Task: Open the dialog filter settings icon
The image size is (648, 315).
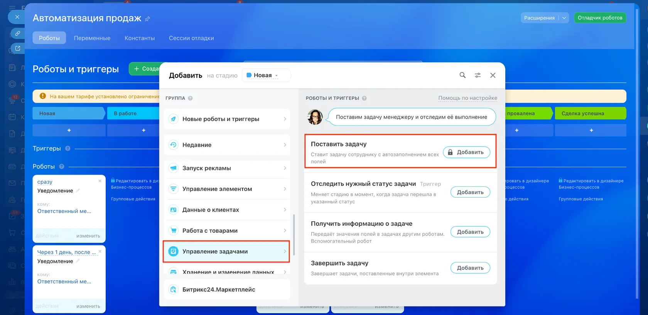Action: [478, 75]
